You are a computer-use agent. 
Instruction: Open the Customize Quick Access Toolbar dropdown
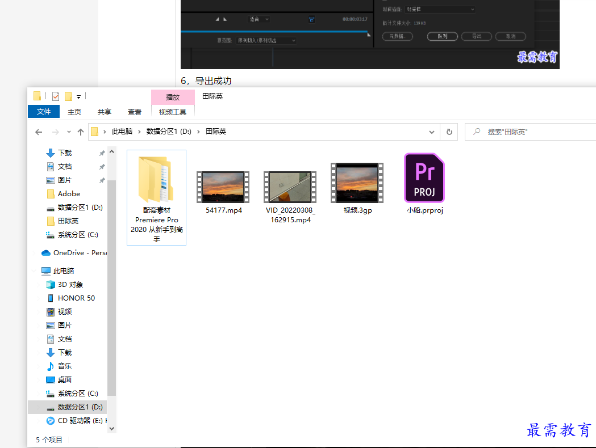78,97
